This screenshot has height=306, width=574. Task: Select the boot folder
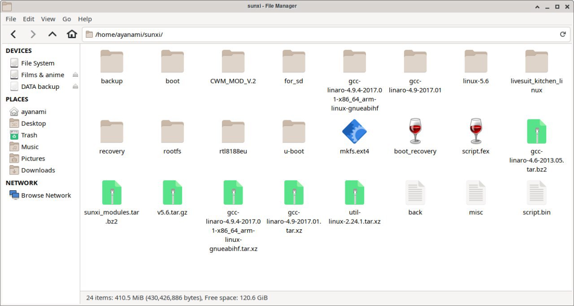tap(172, 67)
